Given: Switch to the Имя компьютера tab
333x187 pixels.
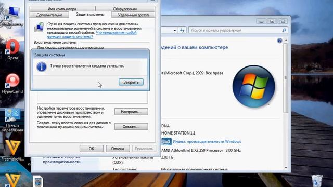Looking at the screenshot, I should [x=62, y=9].
